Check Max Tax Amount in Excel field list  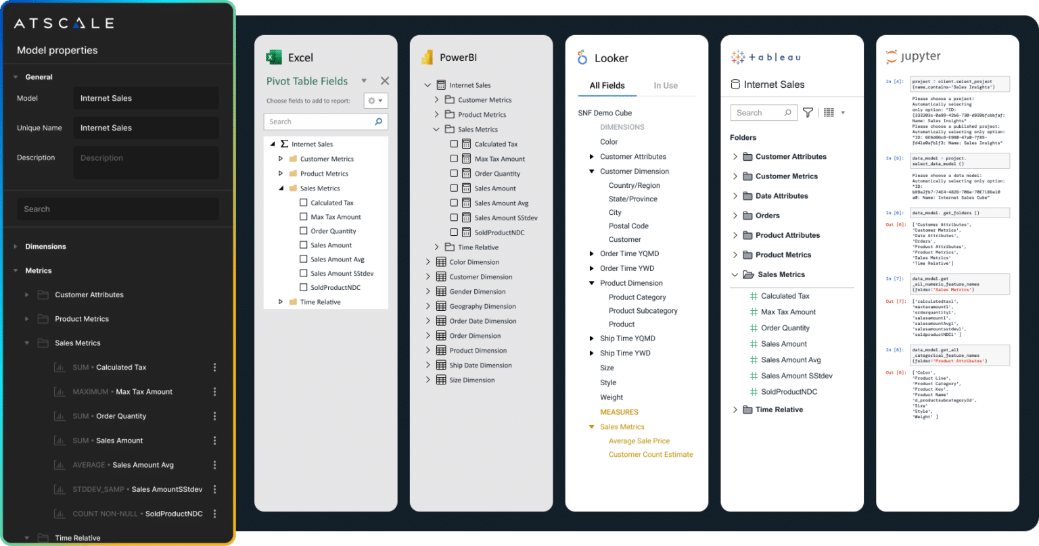[302, 216]
